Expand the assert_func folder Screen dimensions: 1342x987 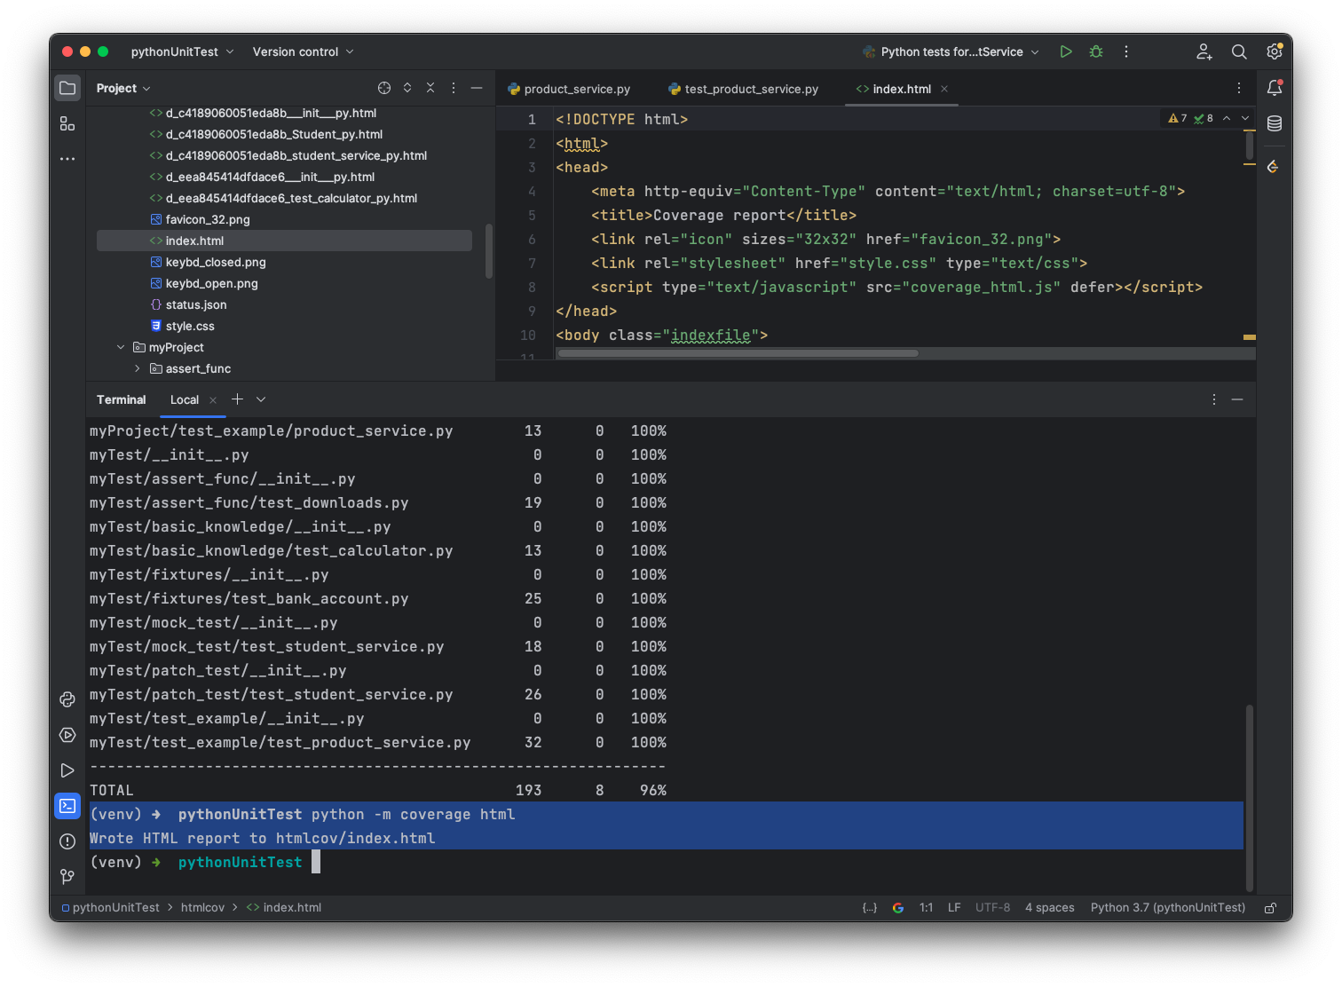pyautogui.click(x=138, y=368)
